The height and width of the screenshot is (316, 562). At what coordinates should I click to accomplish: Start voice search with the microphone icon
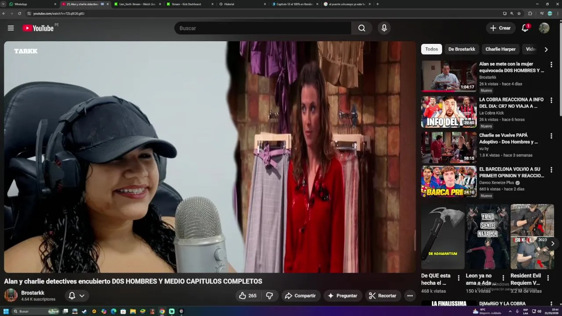(384, 28)
